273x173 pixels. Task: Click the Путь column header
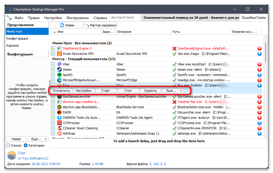(201, 32)
